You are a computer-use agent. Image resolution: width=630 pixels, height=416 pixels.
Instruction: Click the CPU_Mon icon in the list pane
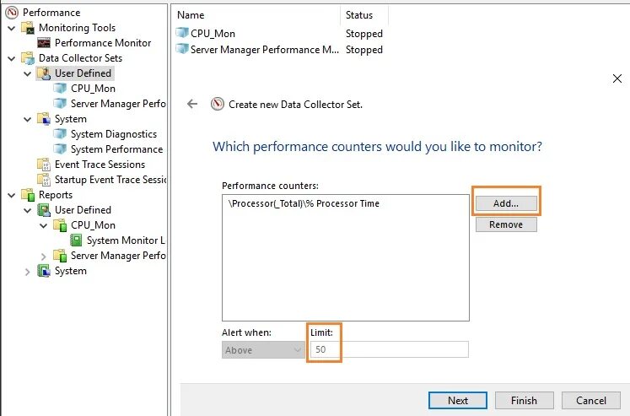pyautogui.click(x=182, y=34)
